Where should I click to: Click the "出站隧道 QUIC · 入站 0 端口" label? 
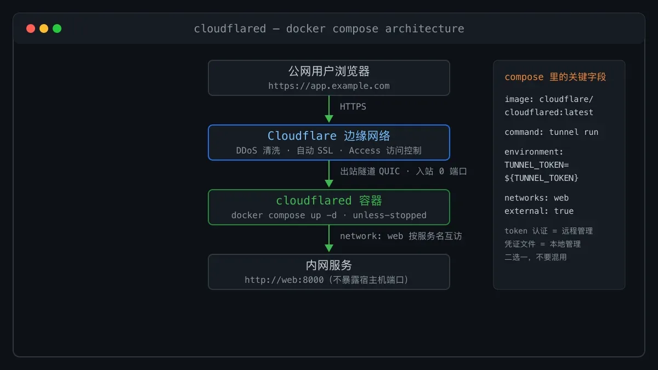[x=404, y=172]
